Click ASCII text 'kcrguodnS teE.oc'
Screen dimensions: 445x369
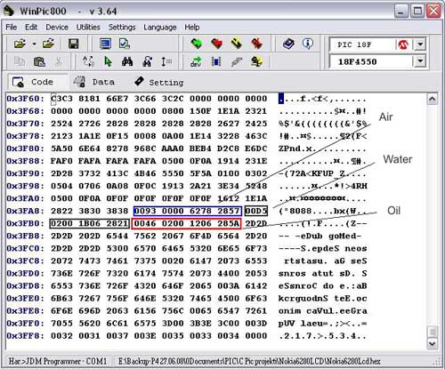tap(322, 299)
